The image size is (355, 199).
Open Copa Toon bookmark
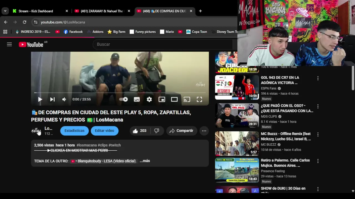pos(196,32)
